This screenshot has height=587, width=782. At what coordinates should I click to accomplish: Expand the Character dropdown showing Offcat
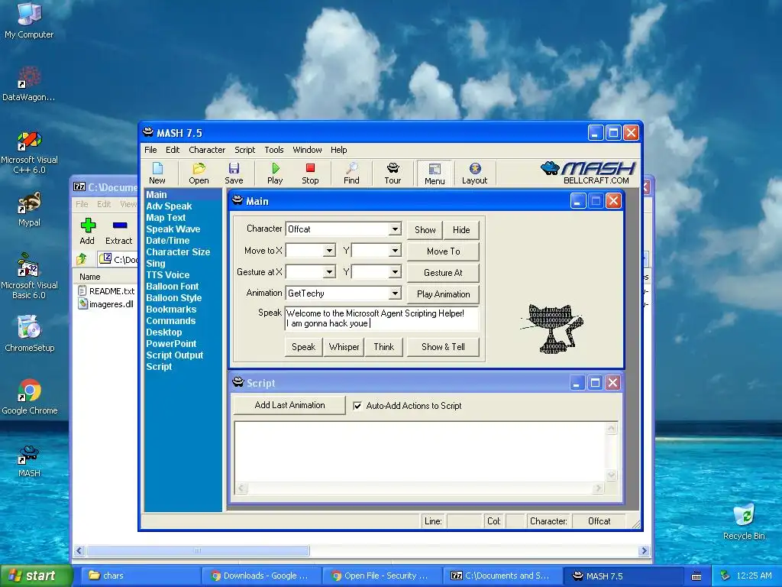pos(395,229)
